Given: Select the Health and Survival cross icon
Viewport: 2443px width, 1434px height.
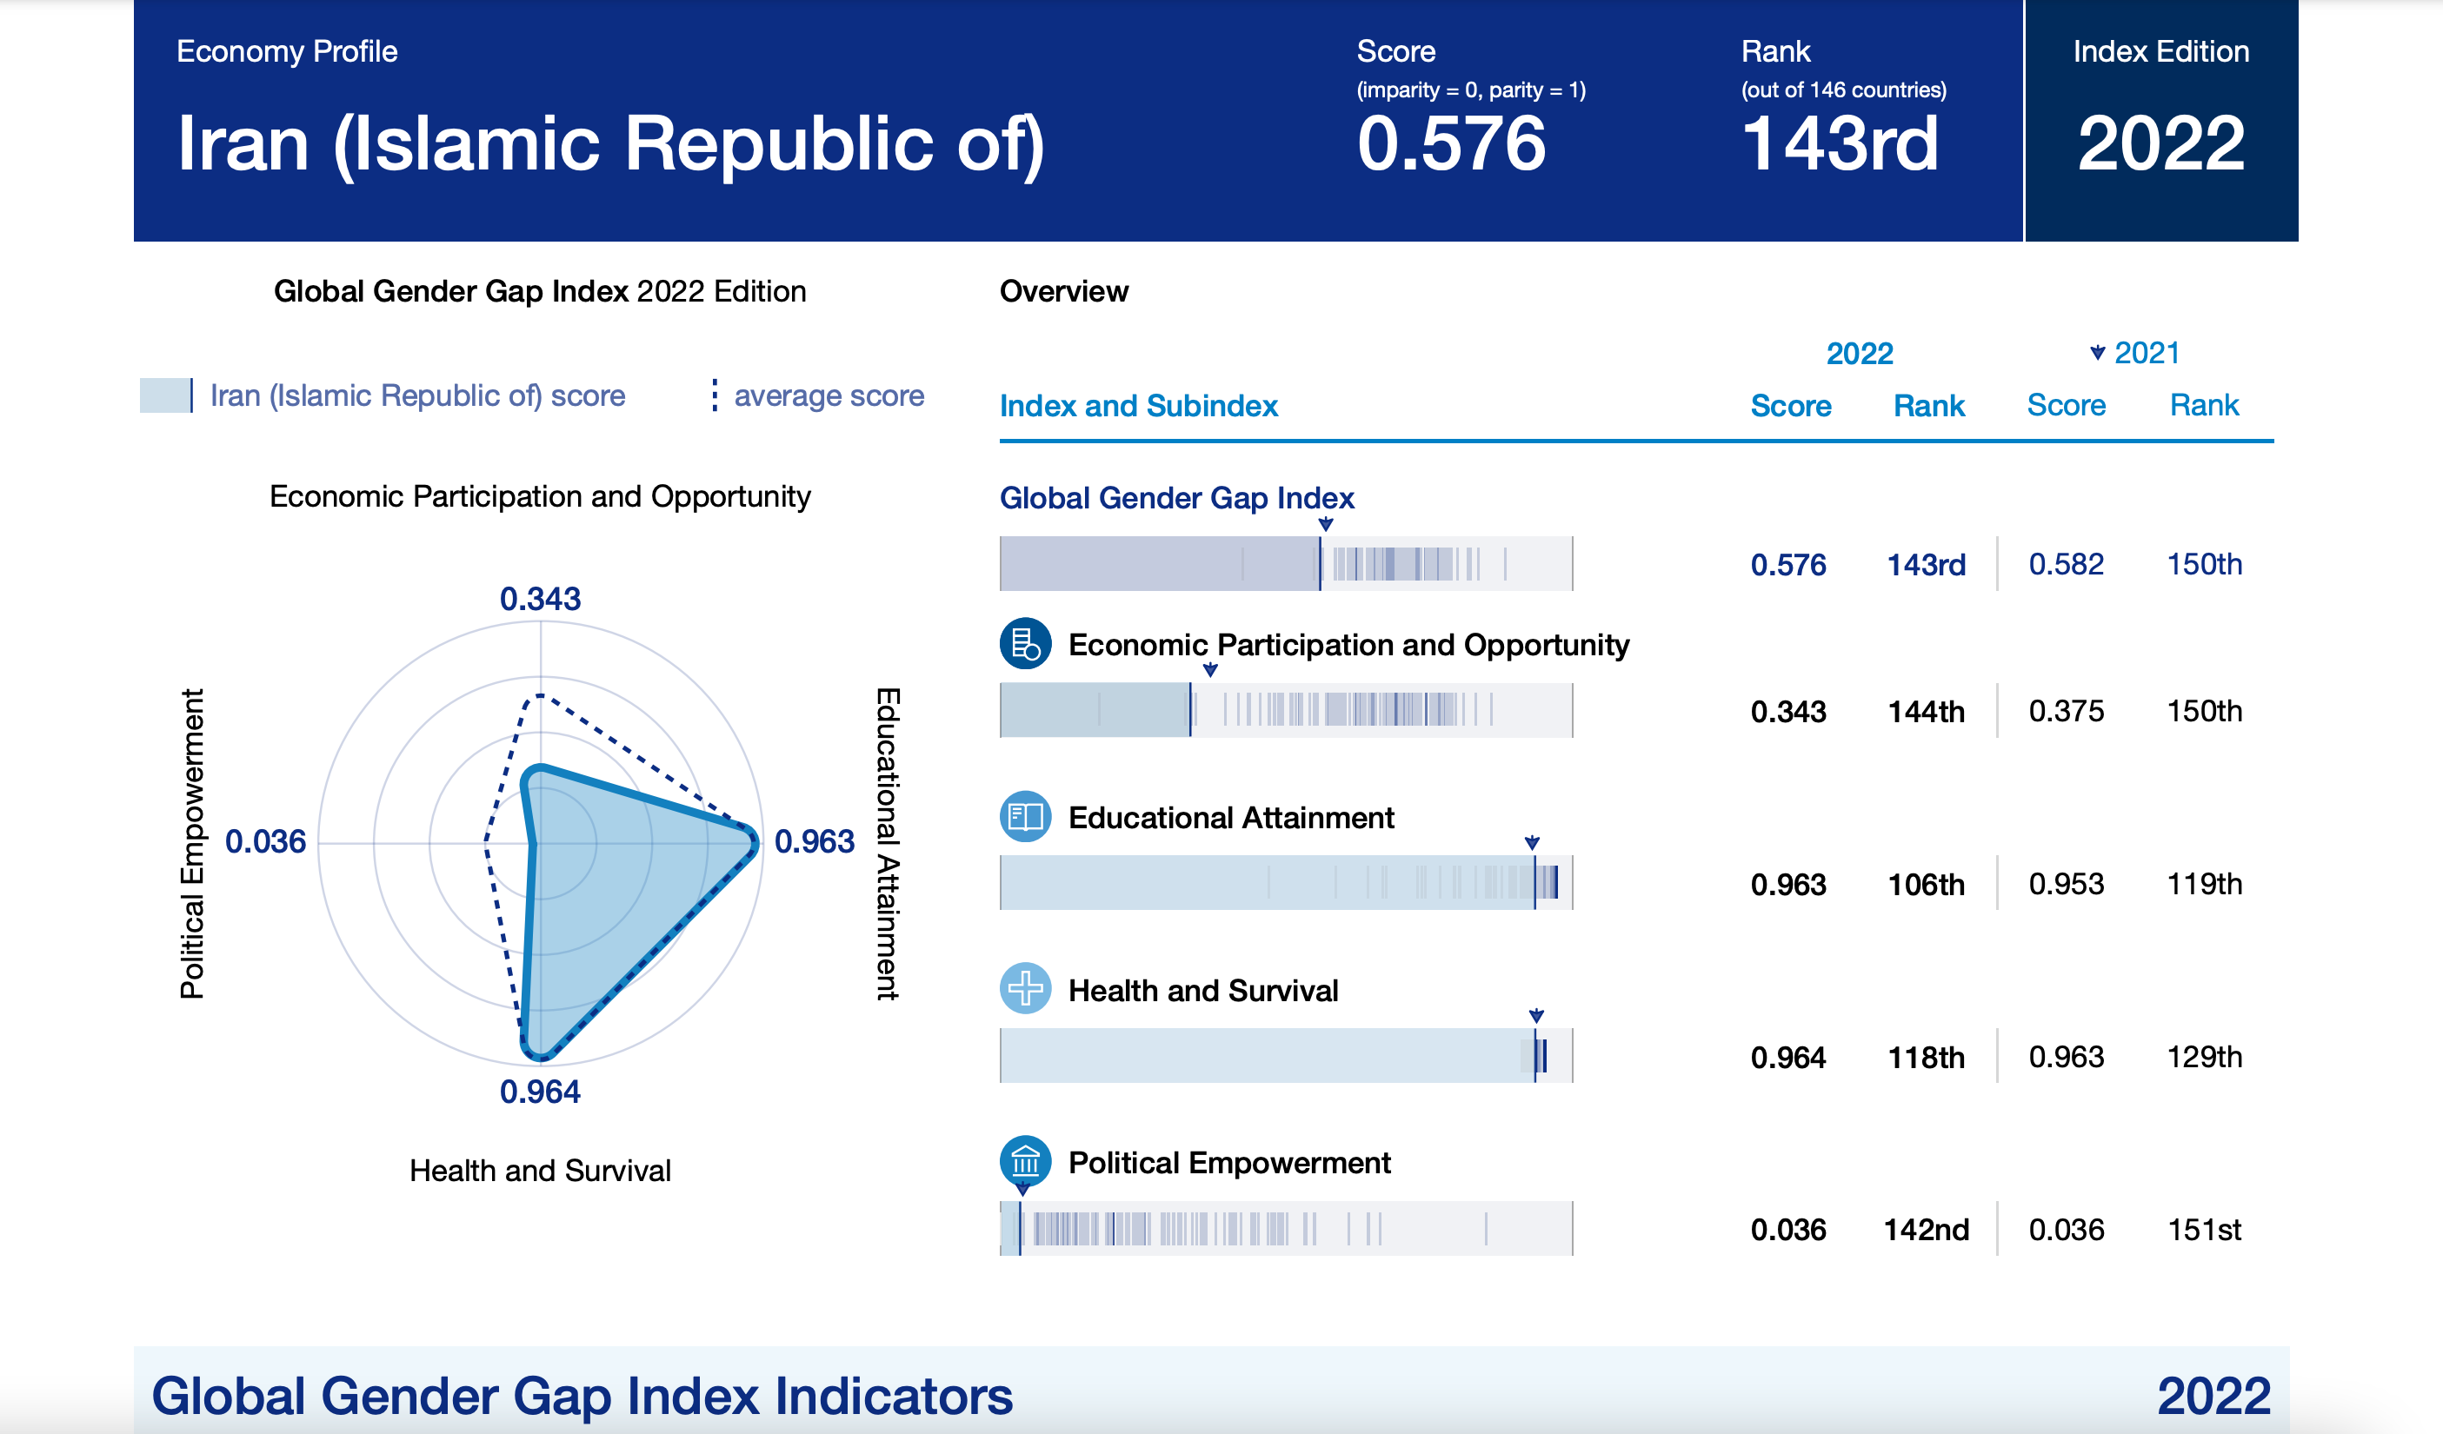Looking at the screenshot, I should [x=1025, y=990].
